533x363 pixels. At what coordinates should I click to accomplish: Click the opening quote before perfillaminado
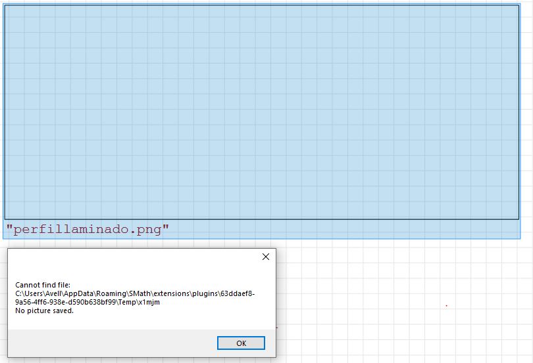click(9, 229)
